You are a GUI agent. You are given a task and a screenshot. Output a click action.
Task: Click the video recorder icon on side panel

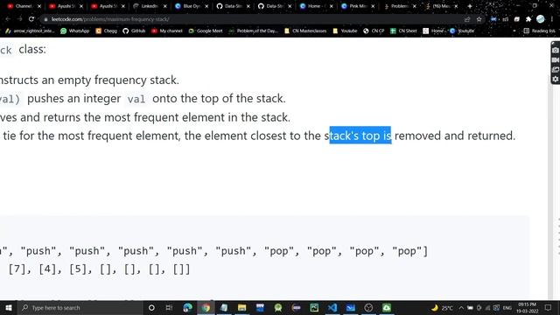[x=556, y=60]
